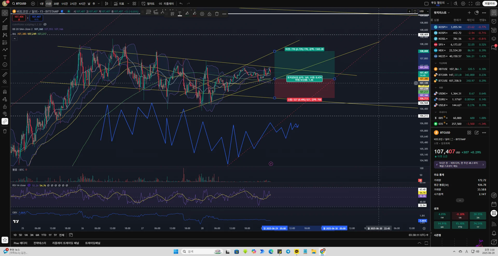
Task: Open the 지표 indicators dialog
Action: [119, 4]
